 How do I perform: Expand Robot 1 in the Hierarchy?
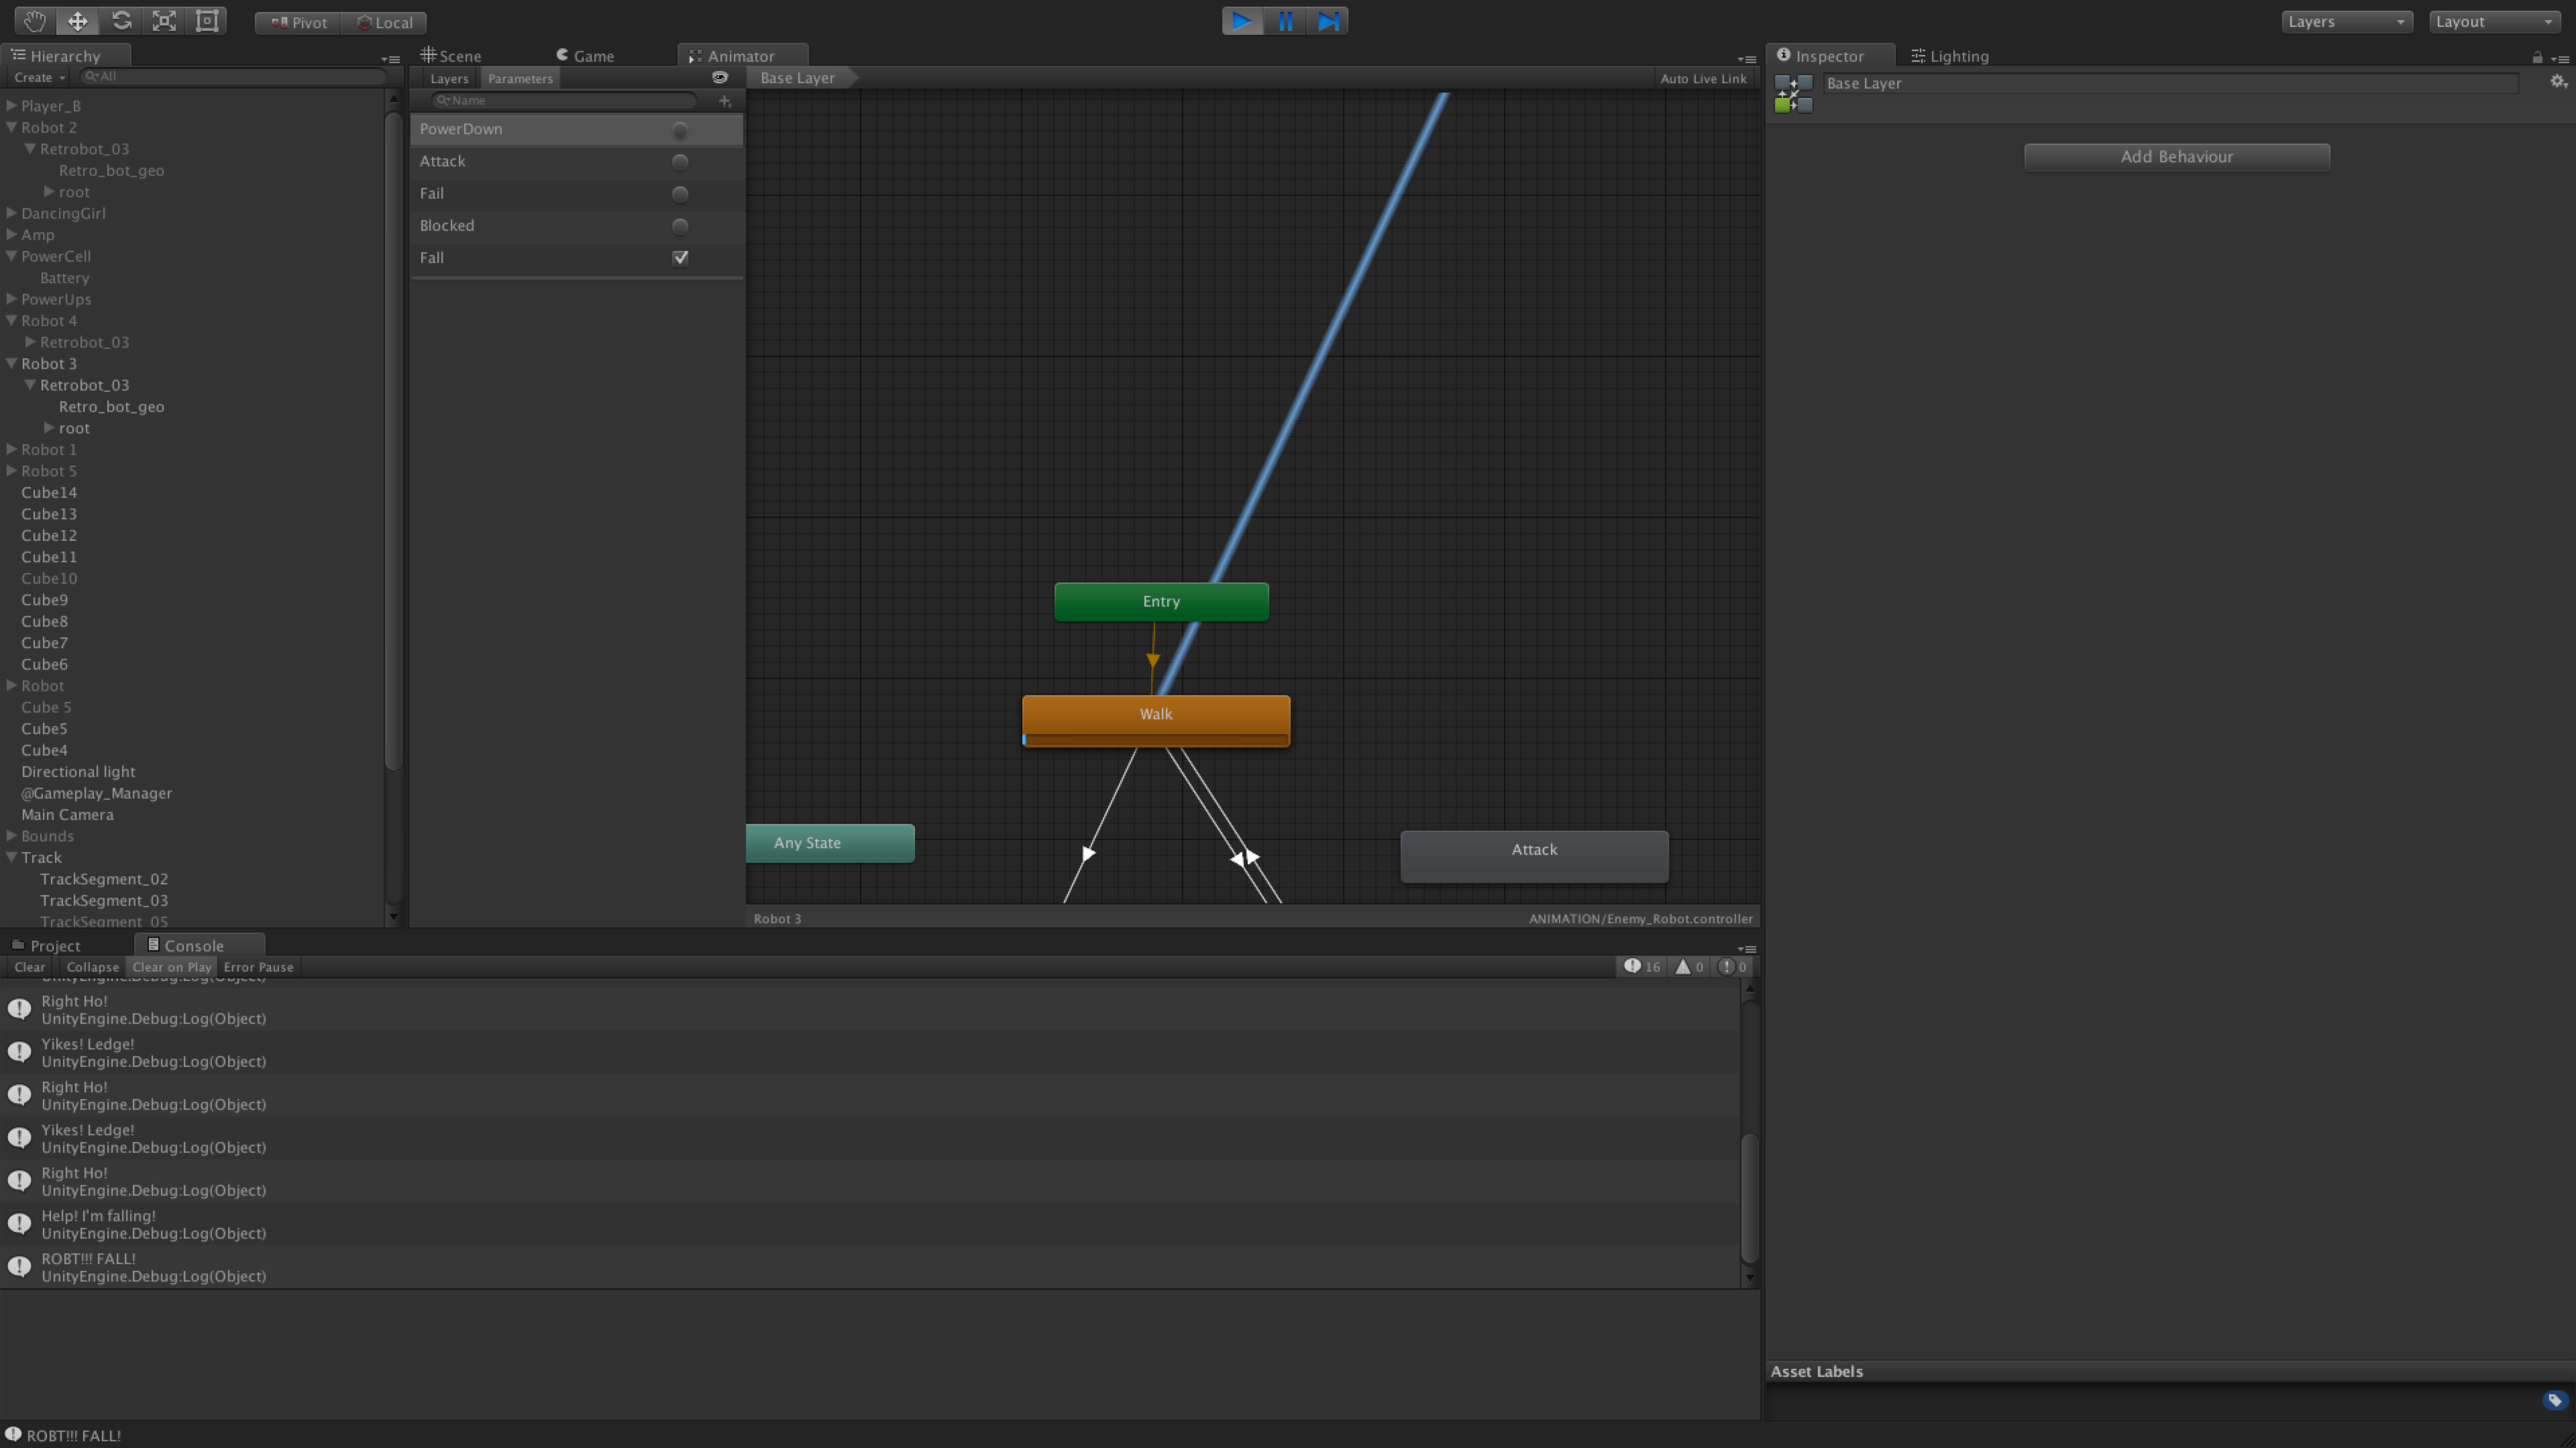click(11, 449)
